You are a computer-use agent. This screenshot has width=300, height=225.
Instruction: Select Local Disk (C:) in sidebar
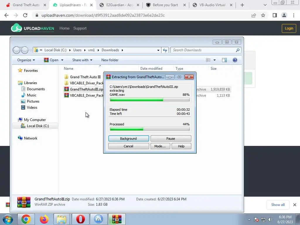click(35, 126)
